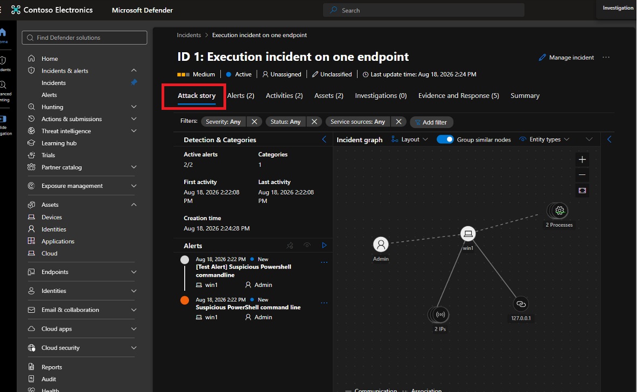This screenshot has width=637, height=392.
Task: Select the Admin user node in graph
Action: pyautogui.click(x=381, y=244)
